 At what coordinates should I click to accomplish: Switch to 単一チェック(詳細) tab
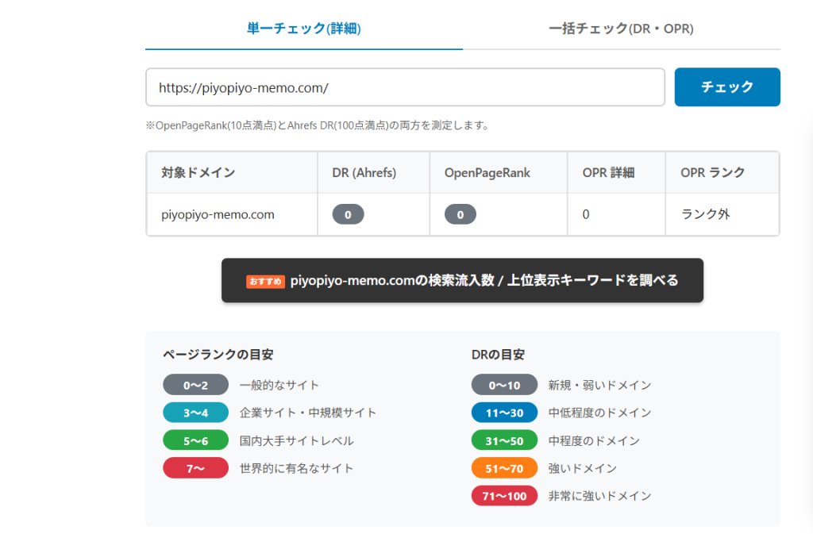coord(304,29)
